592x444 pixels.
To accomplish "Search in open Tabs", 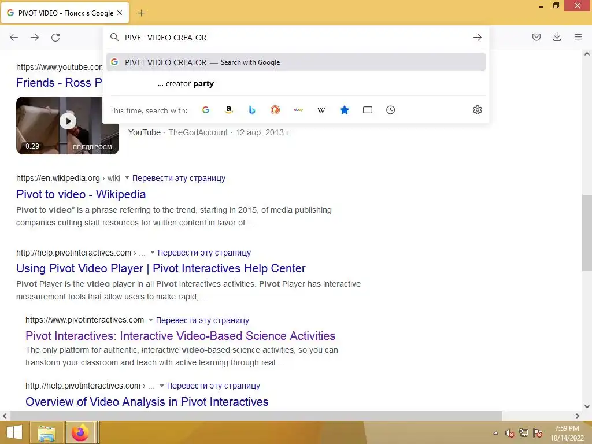I will (x=367, y=110).
